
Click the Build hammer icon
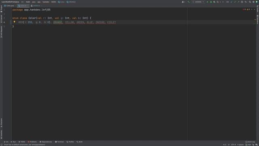click(x=189, y=2)
